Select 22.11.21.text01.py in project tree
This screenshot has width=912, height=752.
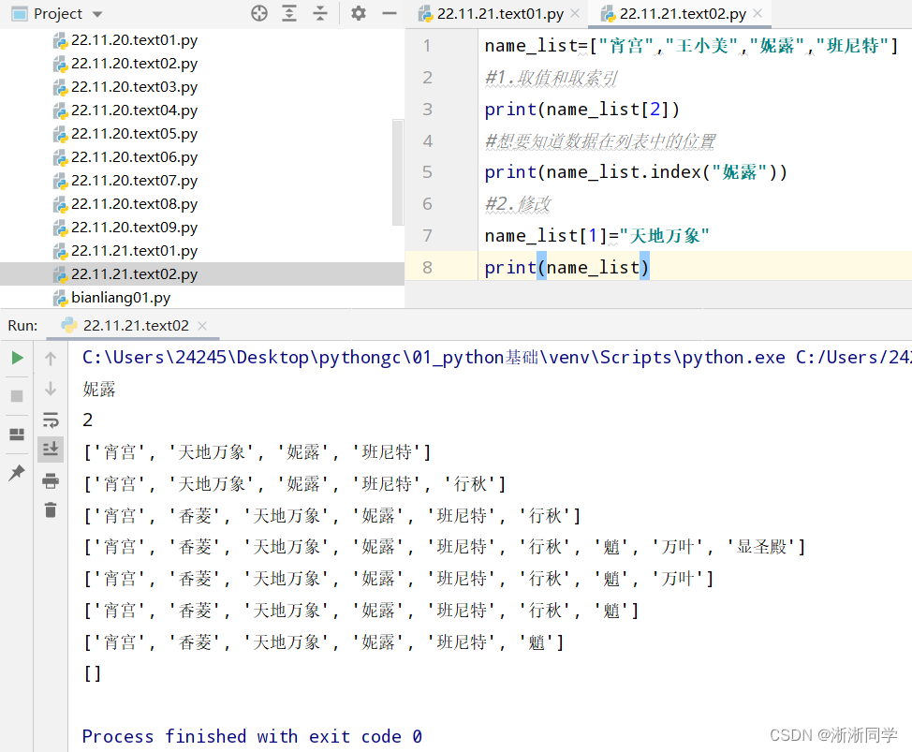134,251
